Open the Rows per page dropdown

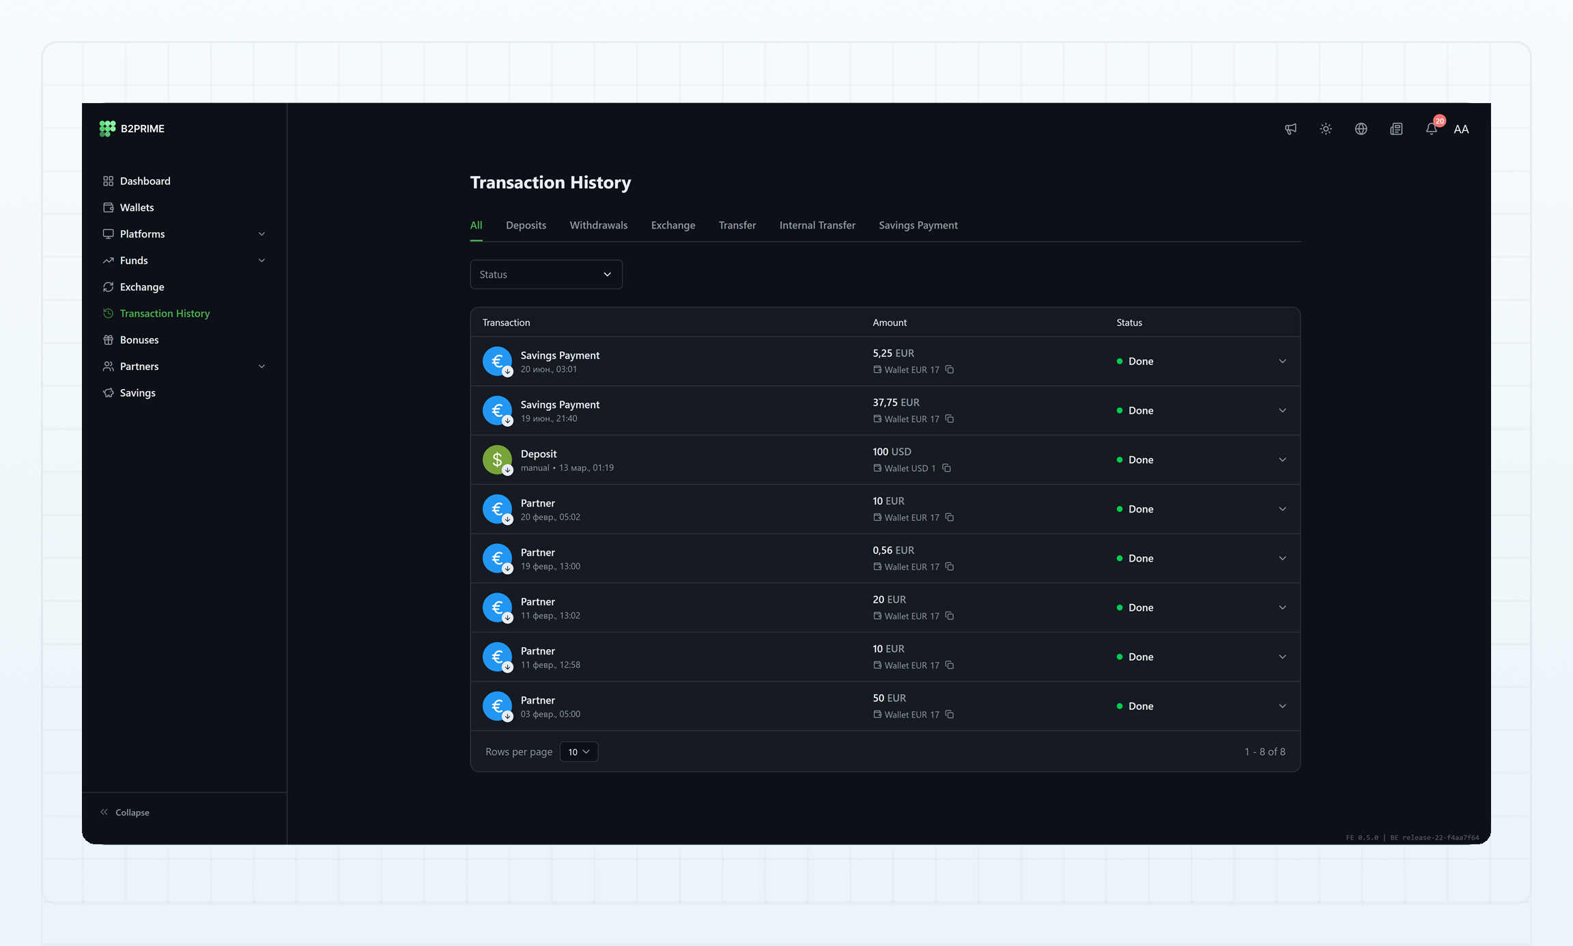(x=579, y=751)
